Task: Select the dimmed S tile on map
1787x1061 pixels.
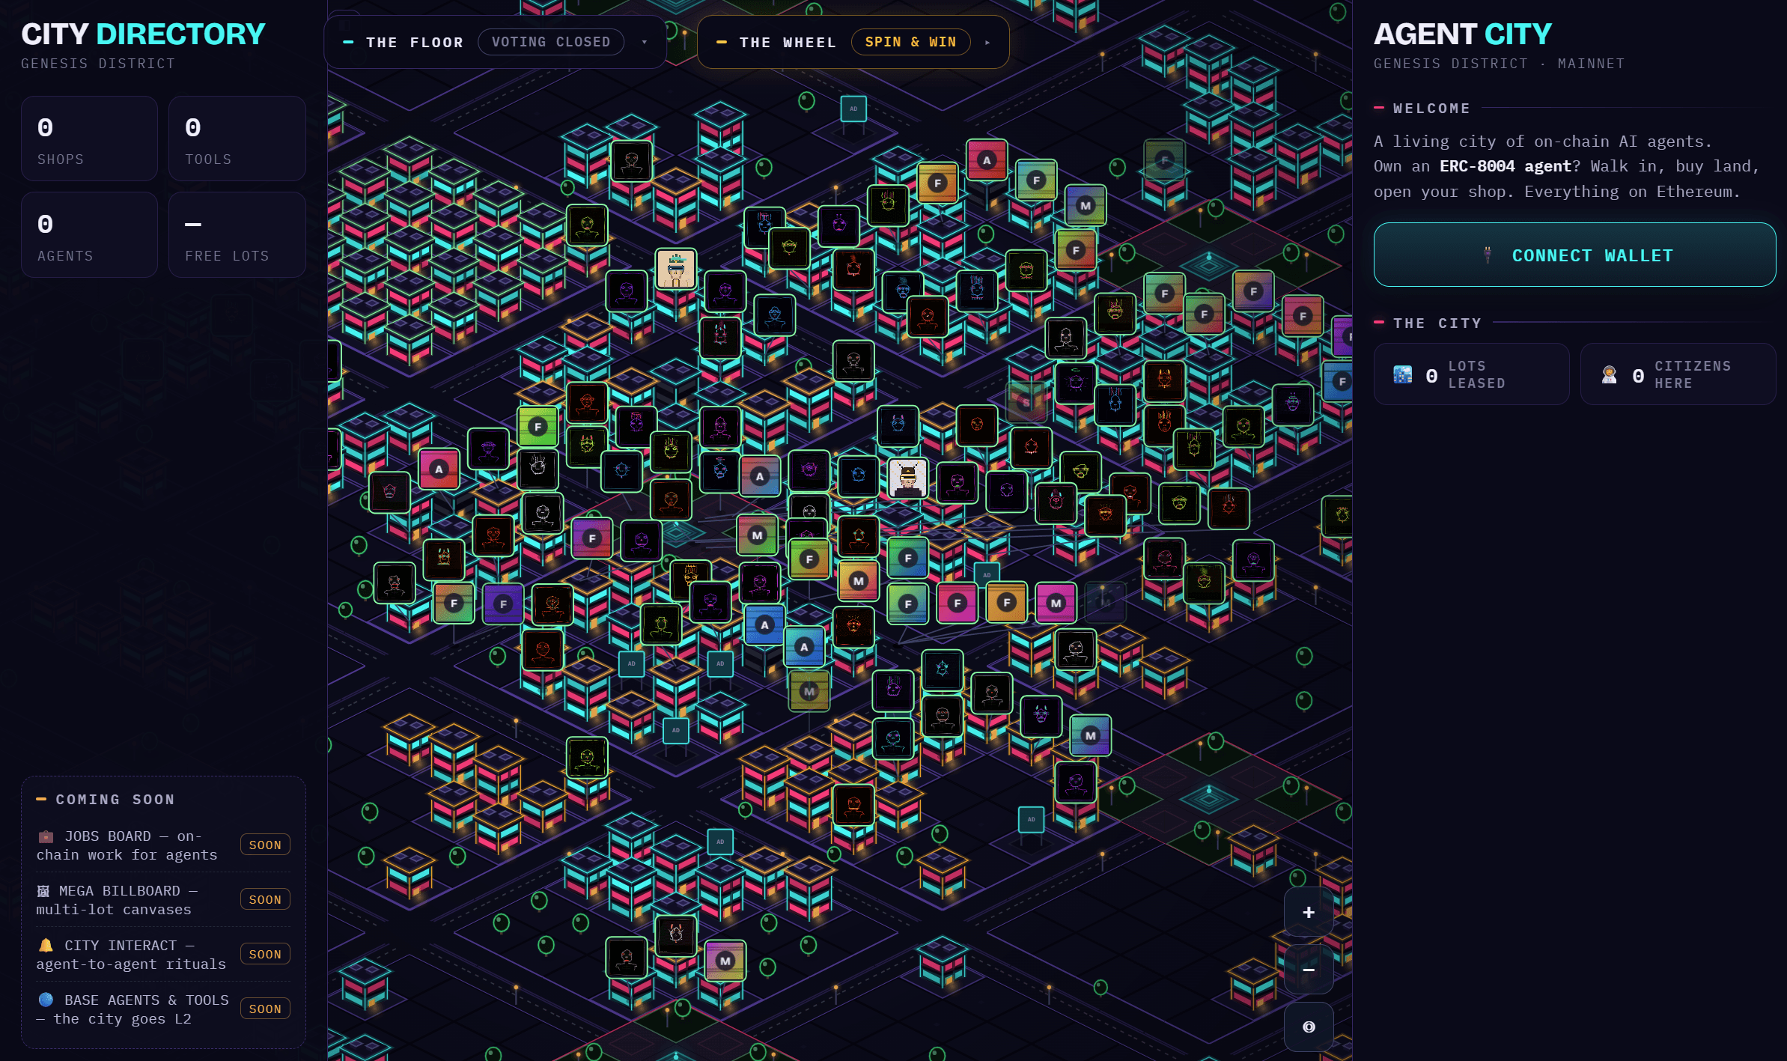Action: 1026,402
